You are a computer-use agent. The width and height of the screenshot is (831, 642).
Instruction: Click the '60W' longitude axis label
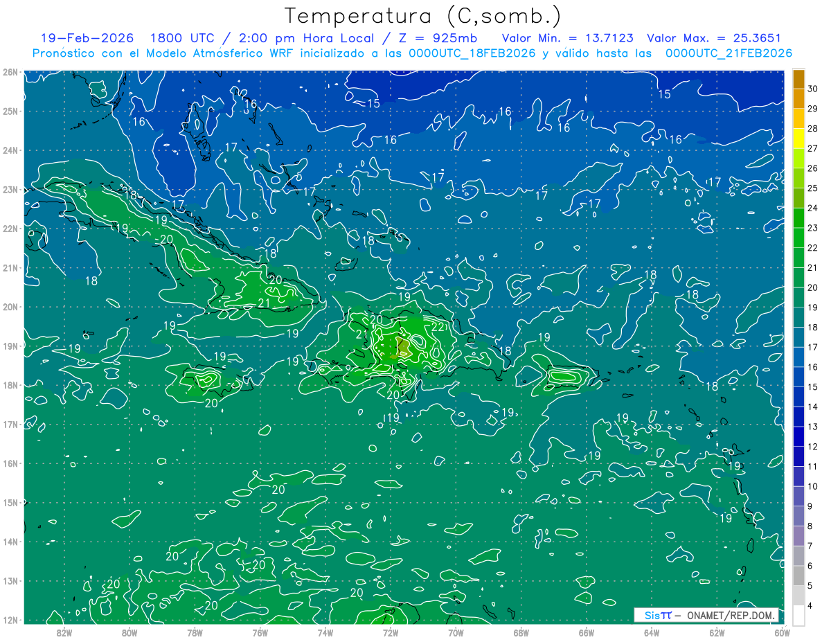(x=783, y=632)
